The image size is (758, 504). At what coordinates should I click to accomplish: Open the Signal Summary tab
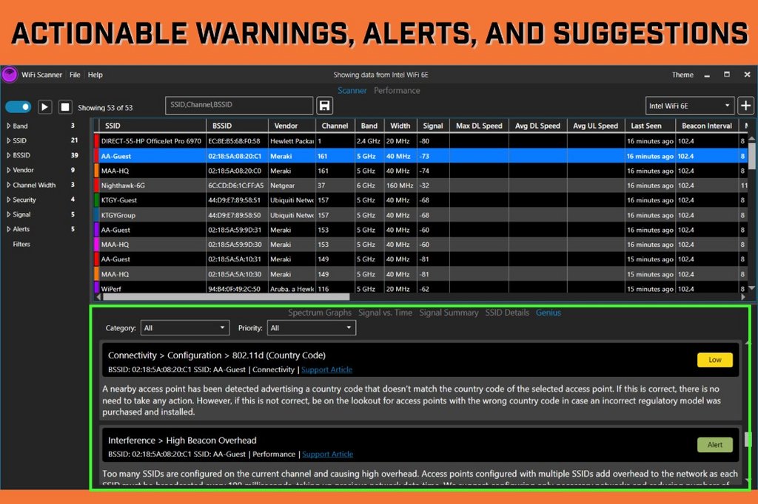pyautogui.click(x=449, y=313)
